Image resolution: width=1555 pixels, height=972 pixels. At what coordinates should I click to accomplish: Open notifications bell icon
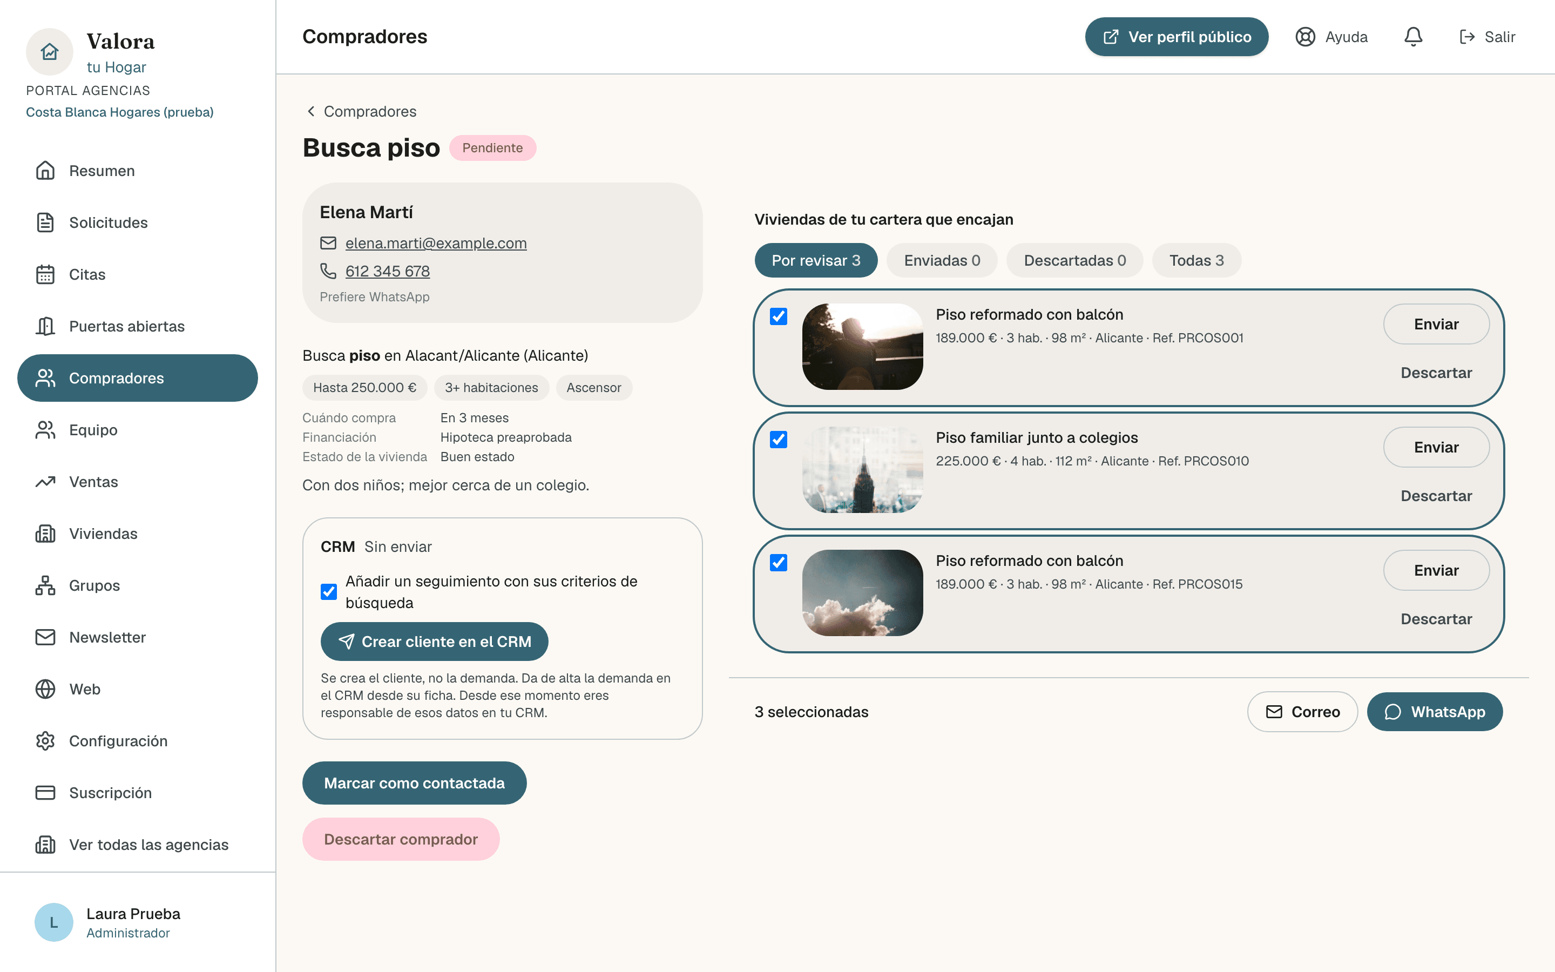coord(1413,37)
